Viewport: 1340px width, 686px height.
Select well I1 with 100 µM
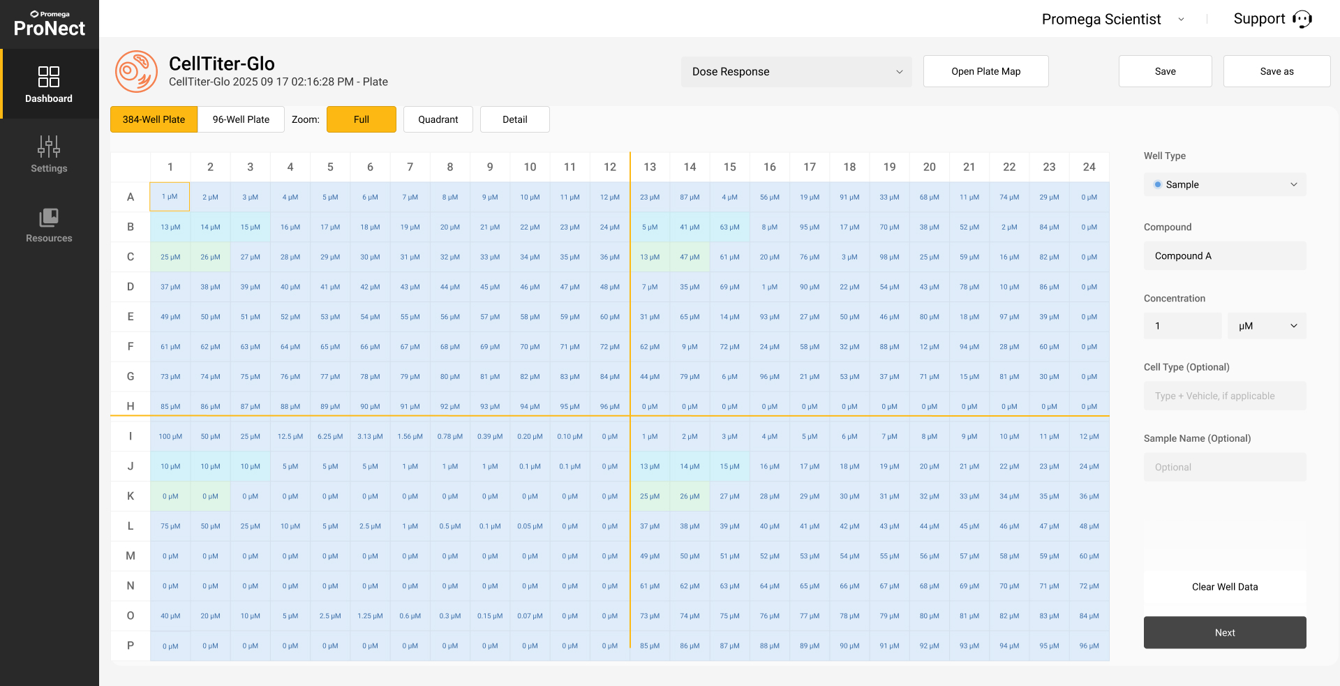[x=170, y=437]
